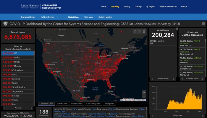Switch to the U.S. Map tab
The image size is (207, 118).
tap(88, 17)
